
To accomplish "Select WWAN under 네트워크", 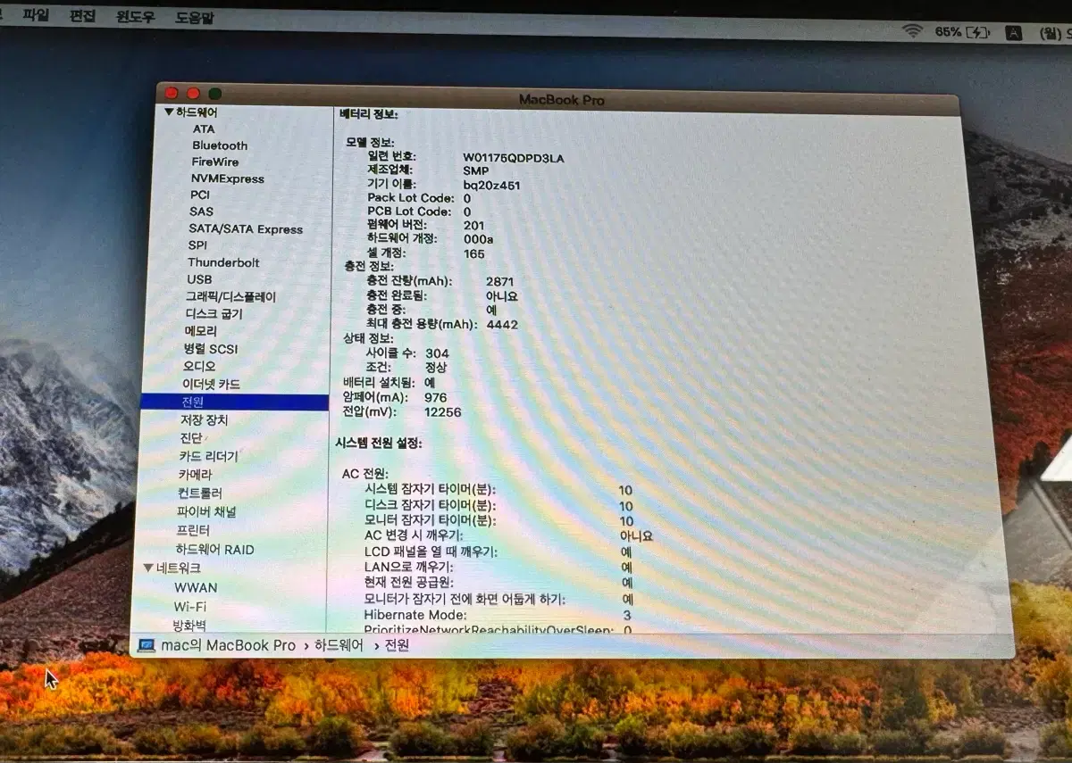I will click(x=196, y=587).
